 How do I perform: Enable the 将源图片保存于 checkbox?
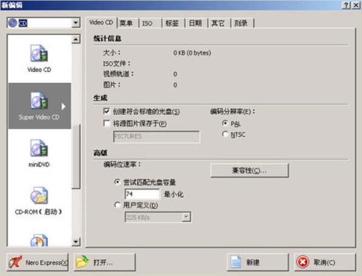click(x=107, y=123)
